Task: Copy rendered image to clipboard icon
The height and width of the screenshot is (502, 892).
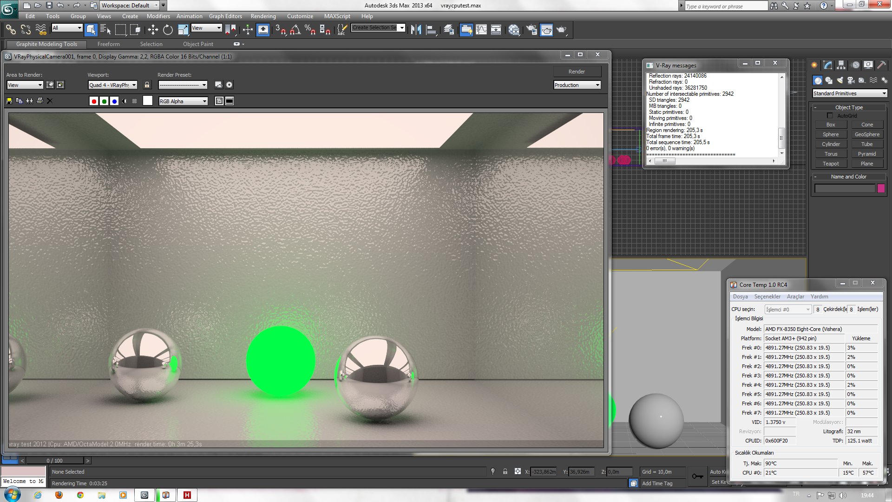Action: [x=20, y=101]
